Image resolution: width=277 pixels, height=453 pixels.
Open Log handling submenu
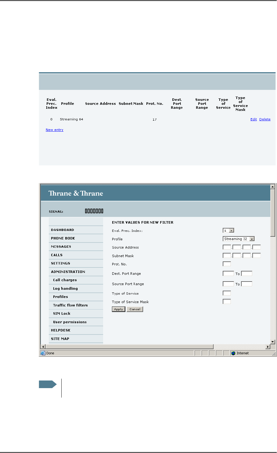click(x=76, y=288)
